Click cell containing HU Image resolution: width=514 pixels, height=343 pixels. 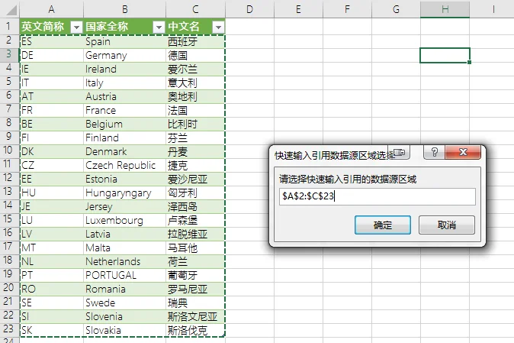51,193
